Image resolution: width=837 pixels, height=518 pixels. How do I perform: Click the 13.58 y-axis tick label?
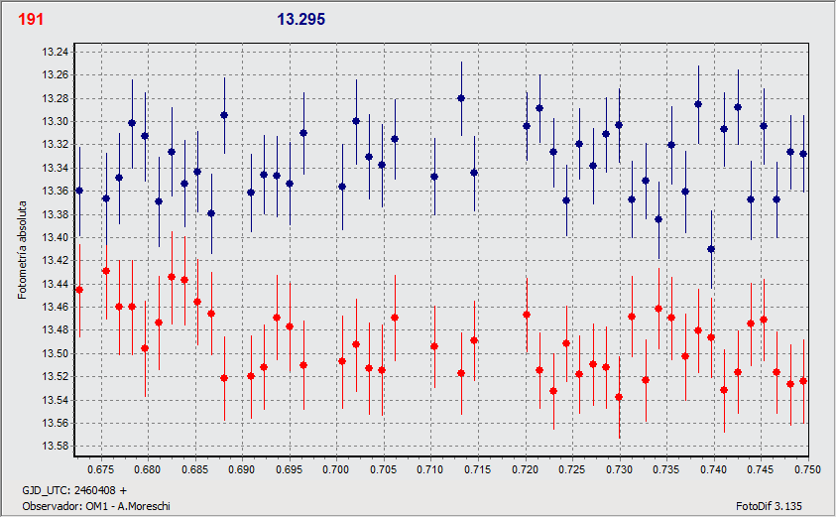click(55, 447)
